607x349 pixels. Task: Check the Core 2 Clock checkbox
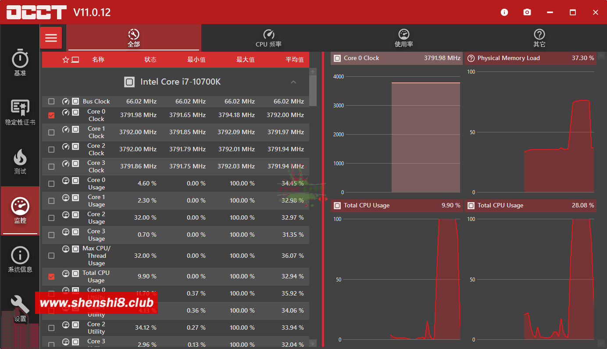(x=51, y=150)
